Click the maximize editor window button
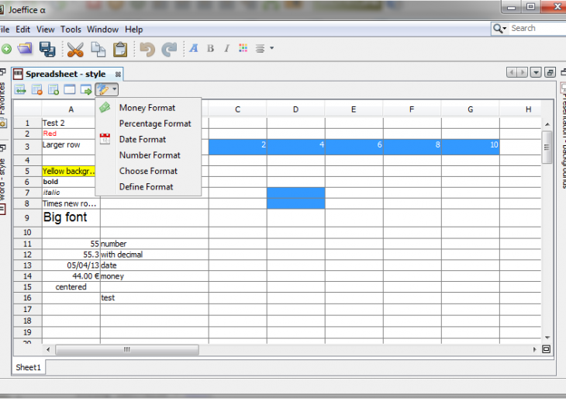Viewport: 566px width, 399px height. tap(550, 73)
